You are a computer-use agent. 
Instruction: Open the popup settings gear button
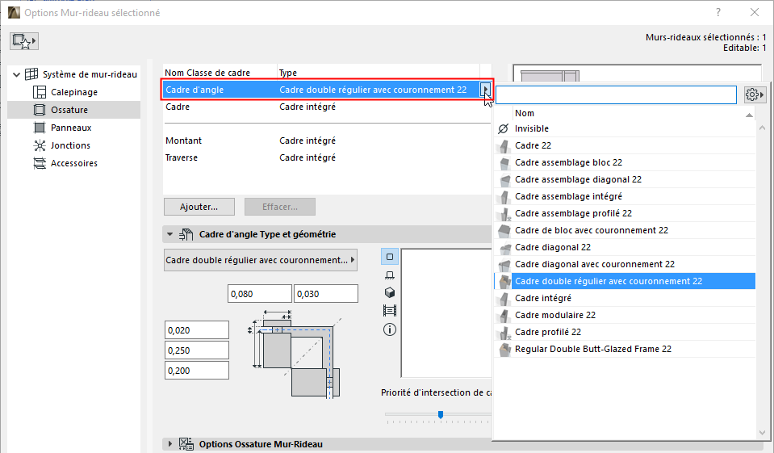(755, 94)
